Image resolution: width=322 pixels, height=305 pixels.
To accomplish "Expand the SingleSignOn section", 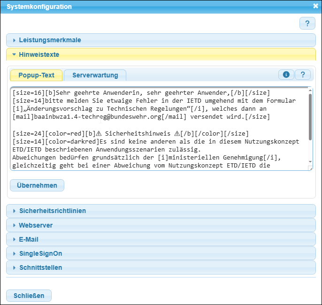I will (x=40, y=253).
